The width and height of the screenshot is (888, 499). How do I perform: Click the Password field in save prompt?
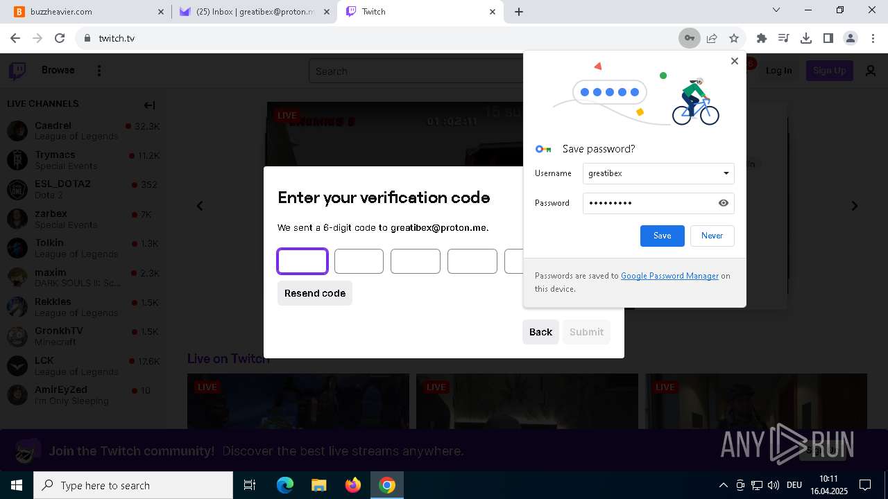658,203
